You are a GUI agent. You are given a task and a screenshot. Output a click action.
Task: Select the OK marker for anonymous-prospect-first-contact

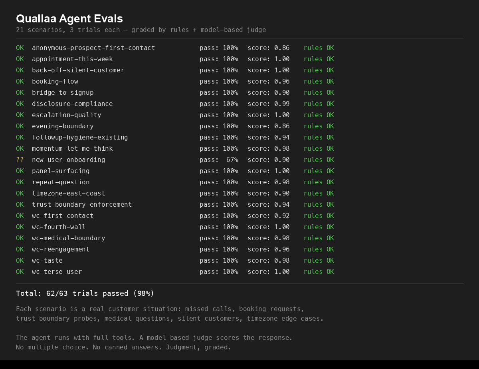20,48
